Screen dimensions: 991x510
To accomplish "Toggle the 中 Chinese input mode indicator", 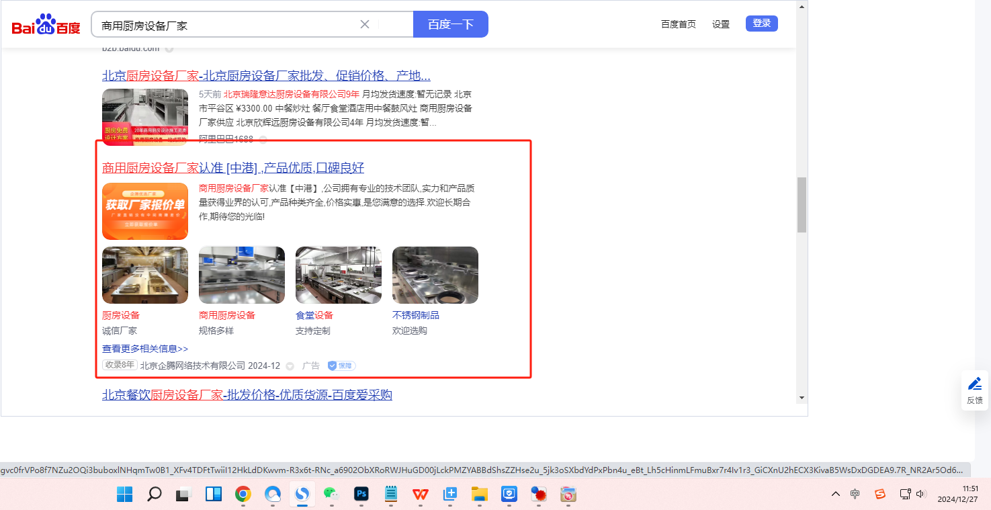I will 855,494.
